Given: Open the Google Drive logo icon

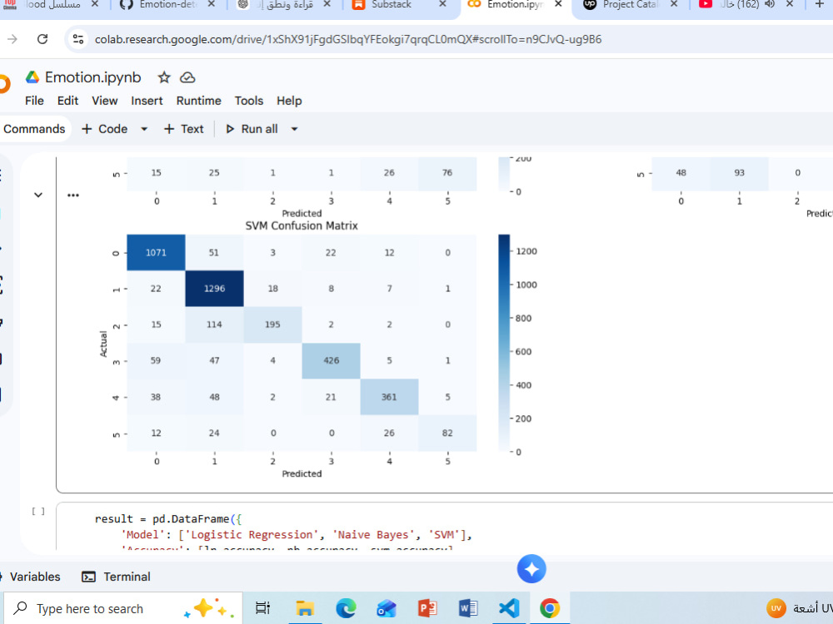Looking at the screenshot, I should coord(32,77).
